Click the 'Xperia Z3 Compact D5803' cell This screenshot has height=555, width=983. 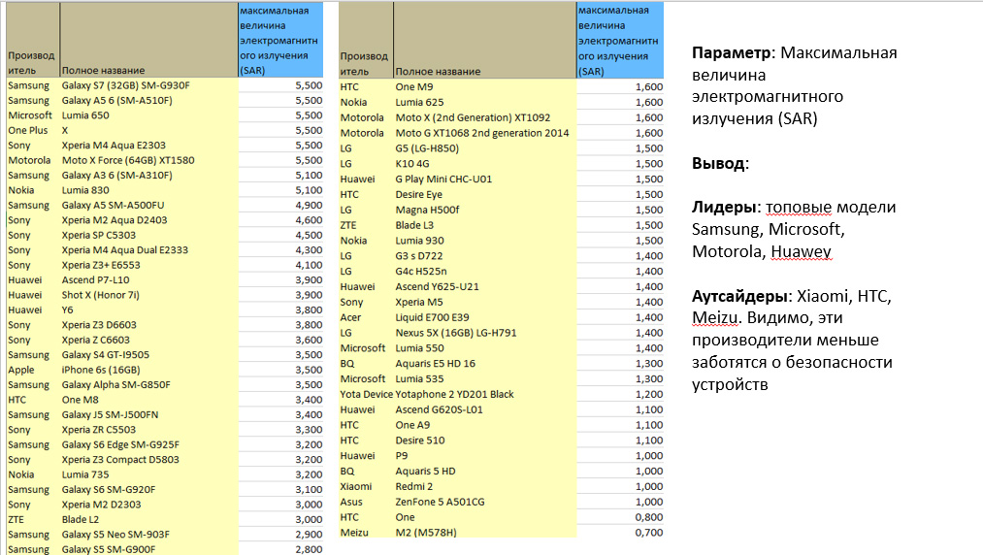[149, 460]
